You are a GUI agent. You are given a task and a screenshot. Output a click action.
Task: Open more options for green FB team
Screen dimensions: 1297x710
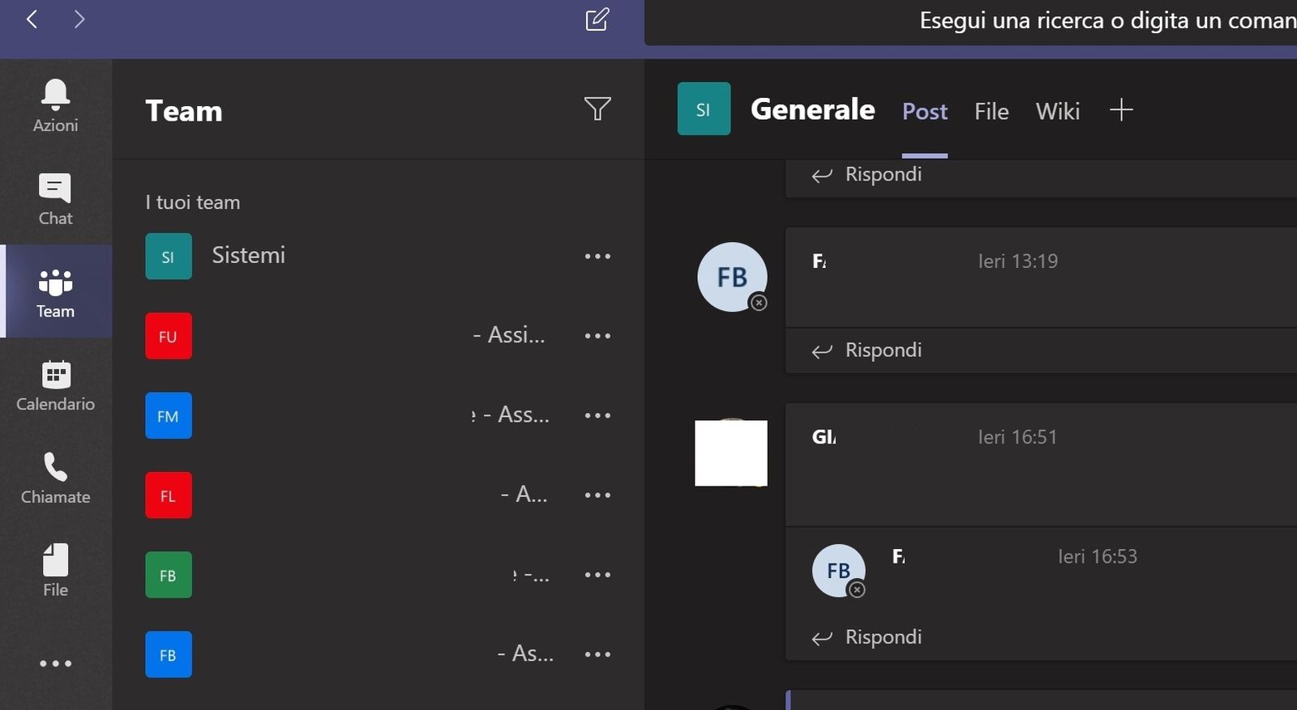[x=597, y=575]
